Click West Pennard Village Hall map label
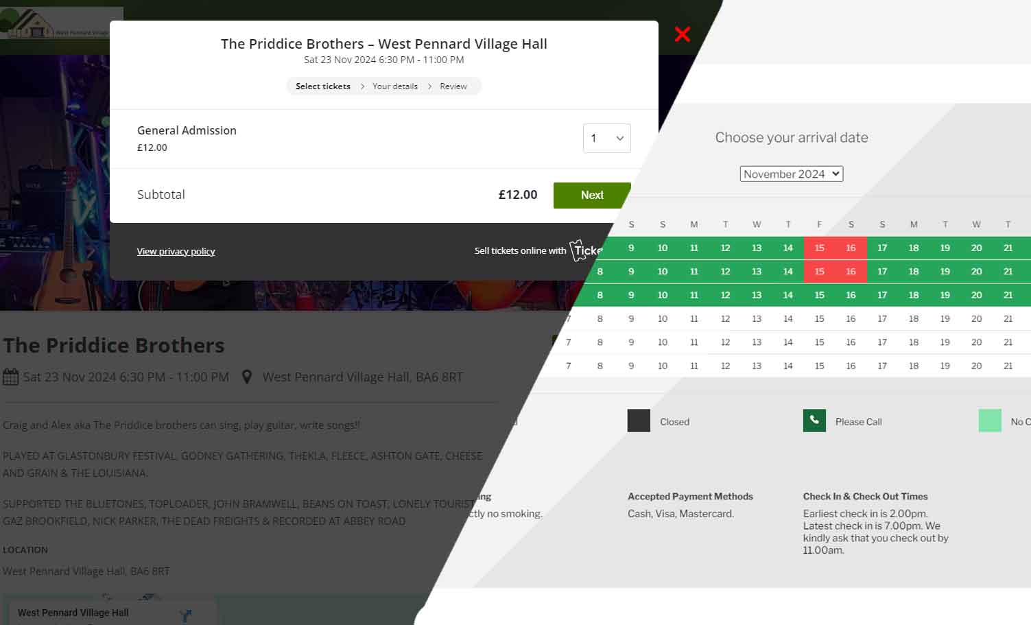 pyautogui.click(x=73, y=613)
